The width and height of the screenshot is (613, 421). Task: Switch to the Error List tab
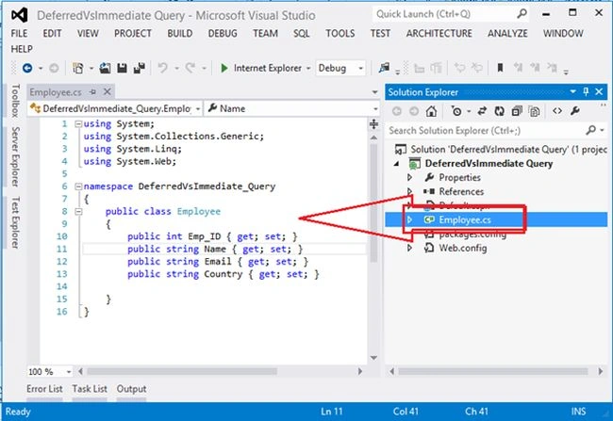click(44, 389)
